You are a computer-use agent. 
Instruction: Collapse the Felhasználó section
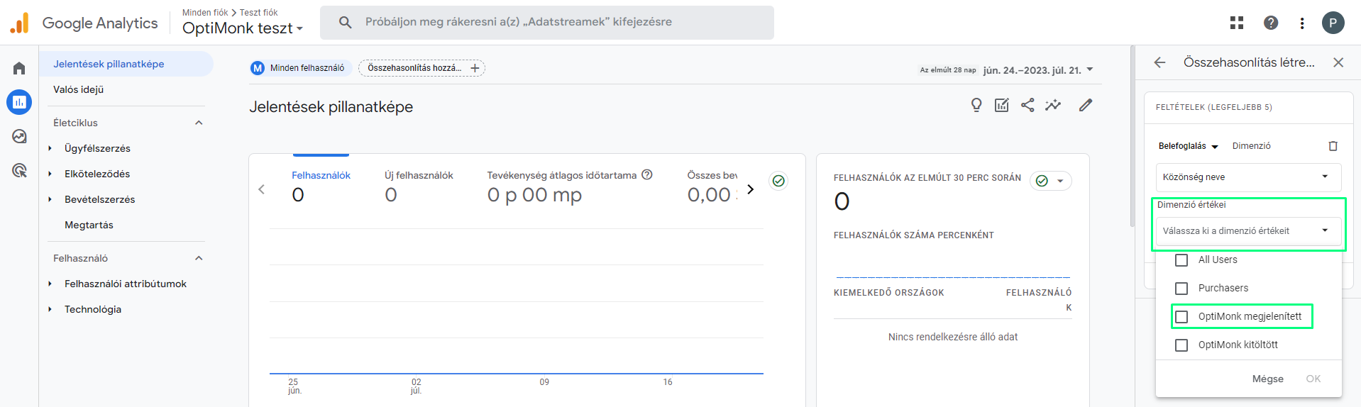point(199,258)
